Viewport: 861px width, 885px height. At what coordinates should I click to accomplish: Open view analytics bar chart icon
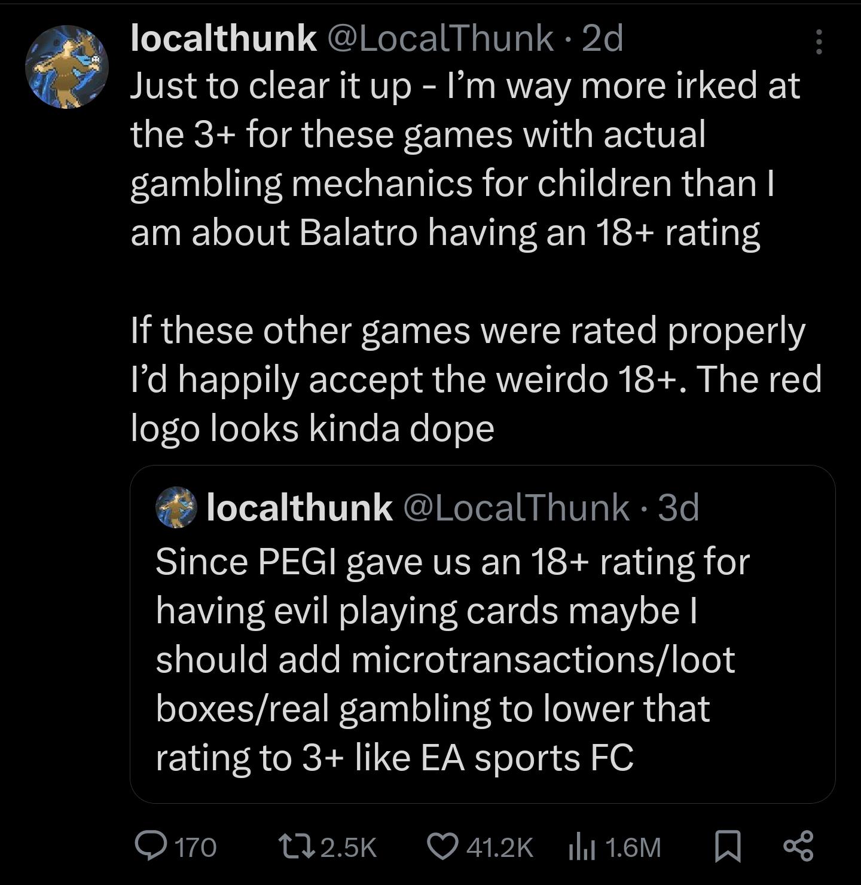[x=581, y=846]
